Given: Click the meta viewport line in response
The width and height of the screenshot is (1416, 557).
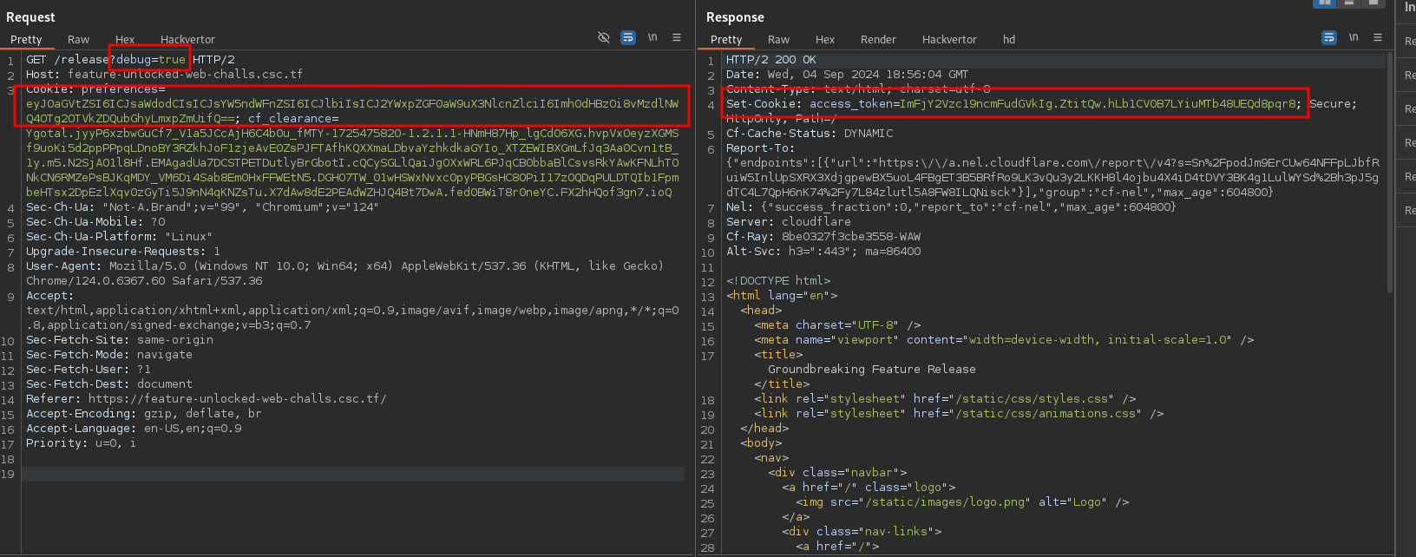Looking at the screenshot, I should [x=1004, y=340].
